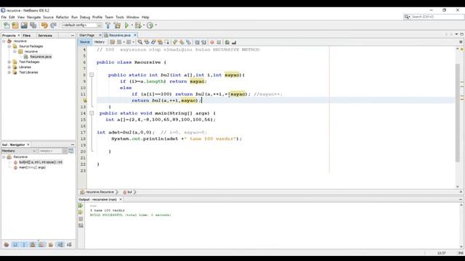
Task: Click the Next Bookmark icon
Action: (182, 42)
